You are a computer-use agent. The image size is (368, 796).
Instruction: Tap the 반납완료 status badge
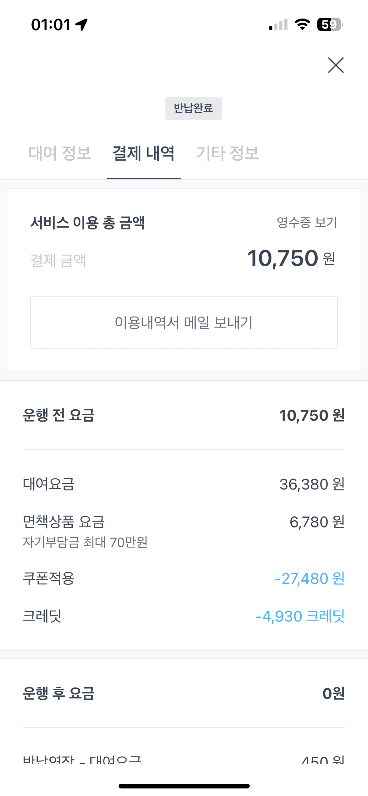193,108
